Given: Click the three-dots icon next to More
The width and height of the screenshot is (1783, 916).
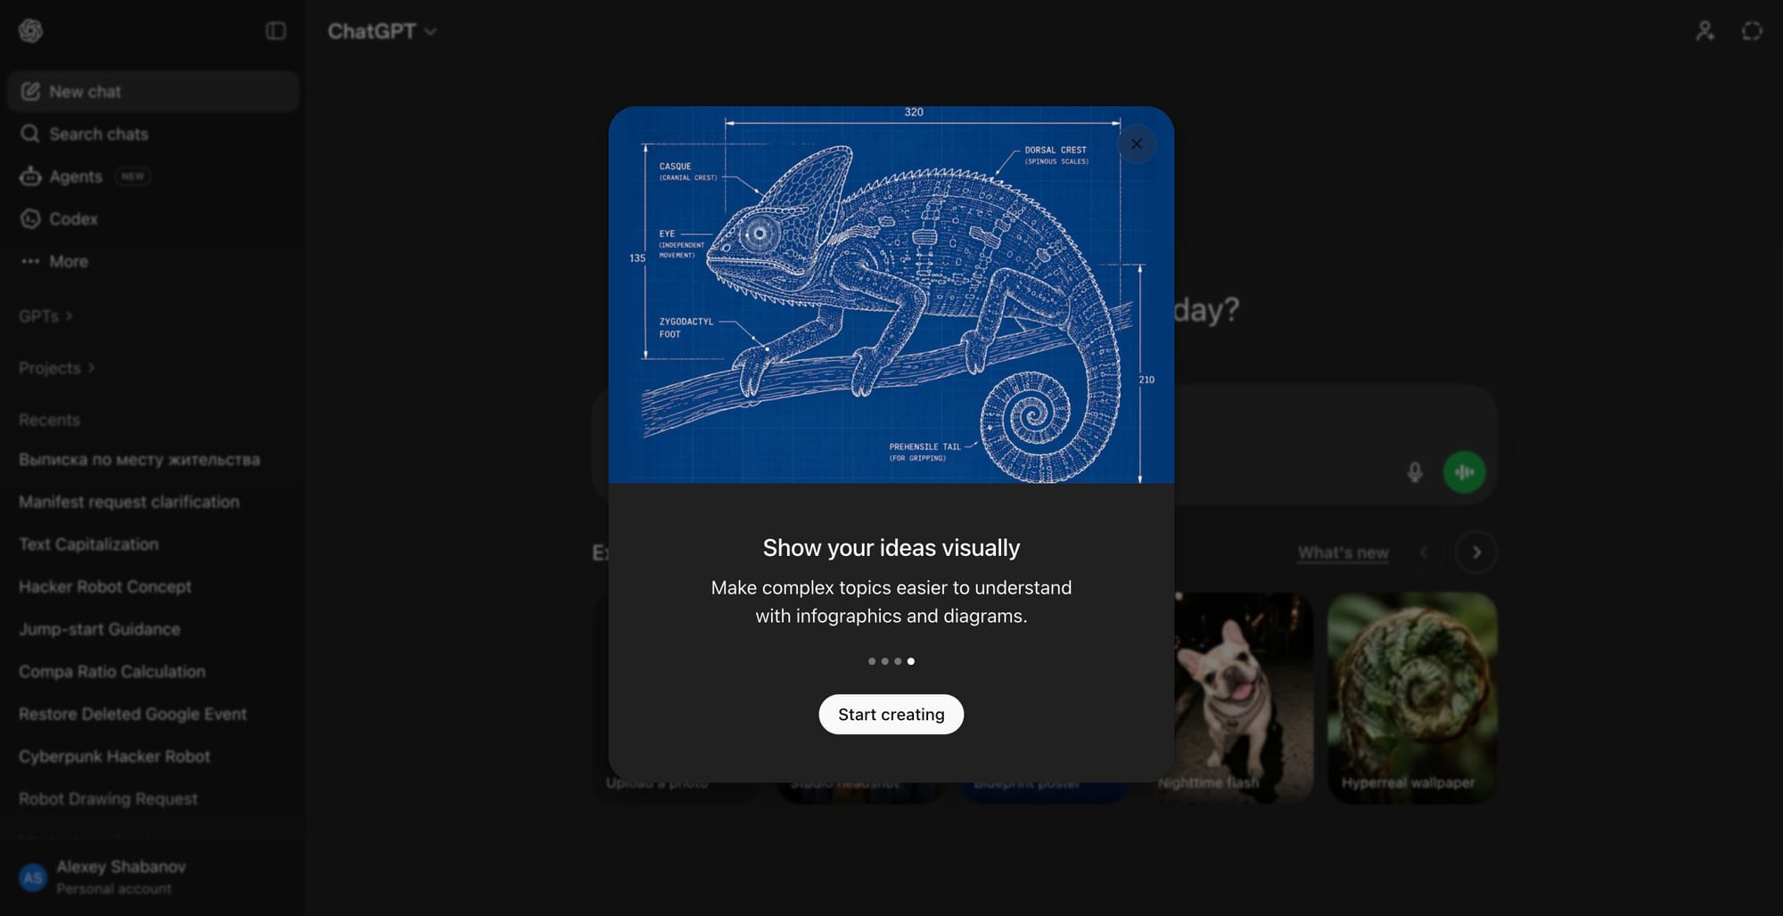Looking at the screenshot, I should (30, 261).
